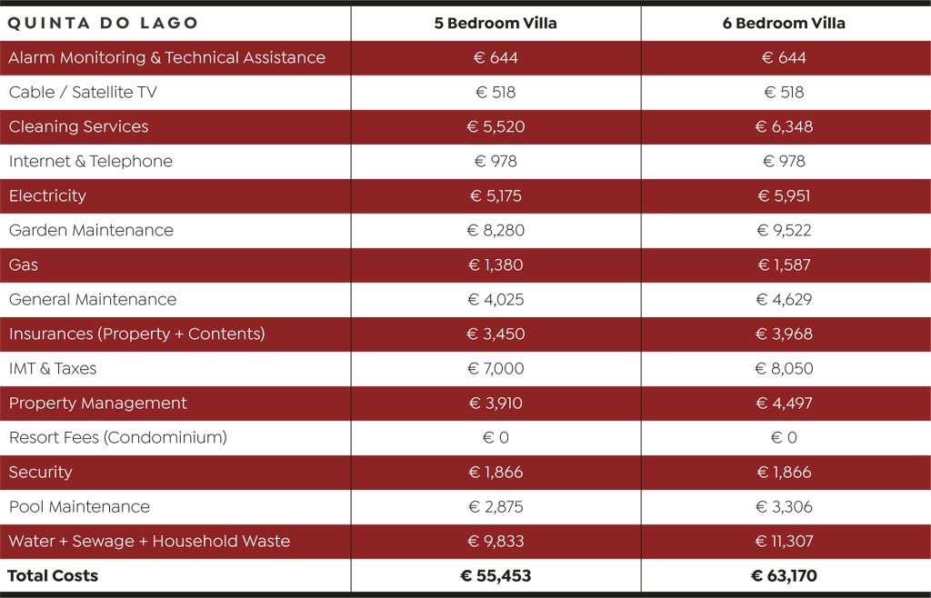Select the Electricity 6 bedroom value € 5,951
931x598 pixels.
784,195
